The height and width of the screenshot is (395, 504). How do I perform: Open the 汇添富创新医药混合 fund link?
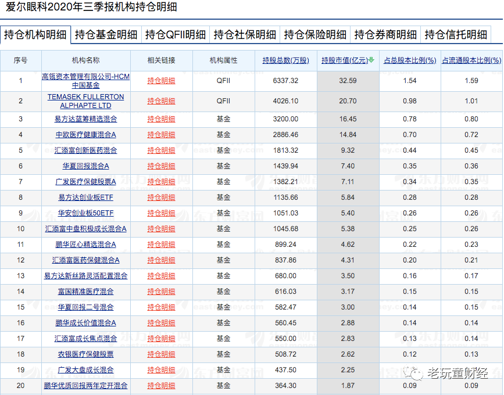pos(86,150)
